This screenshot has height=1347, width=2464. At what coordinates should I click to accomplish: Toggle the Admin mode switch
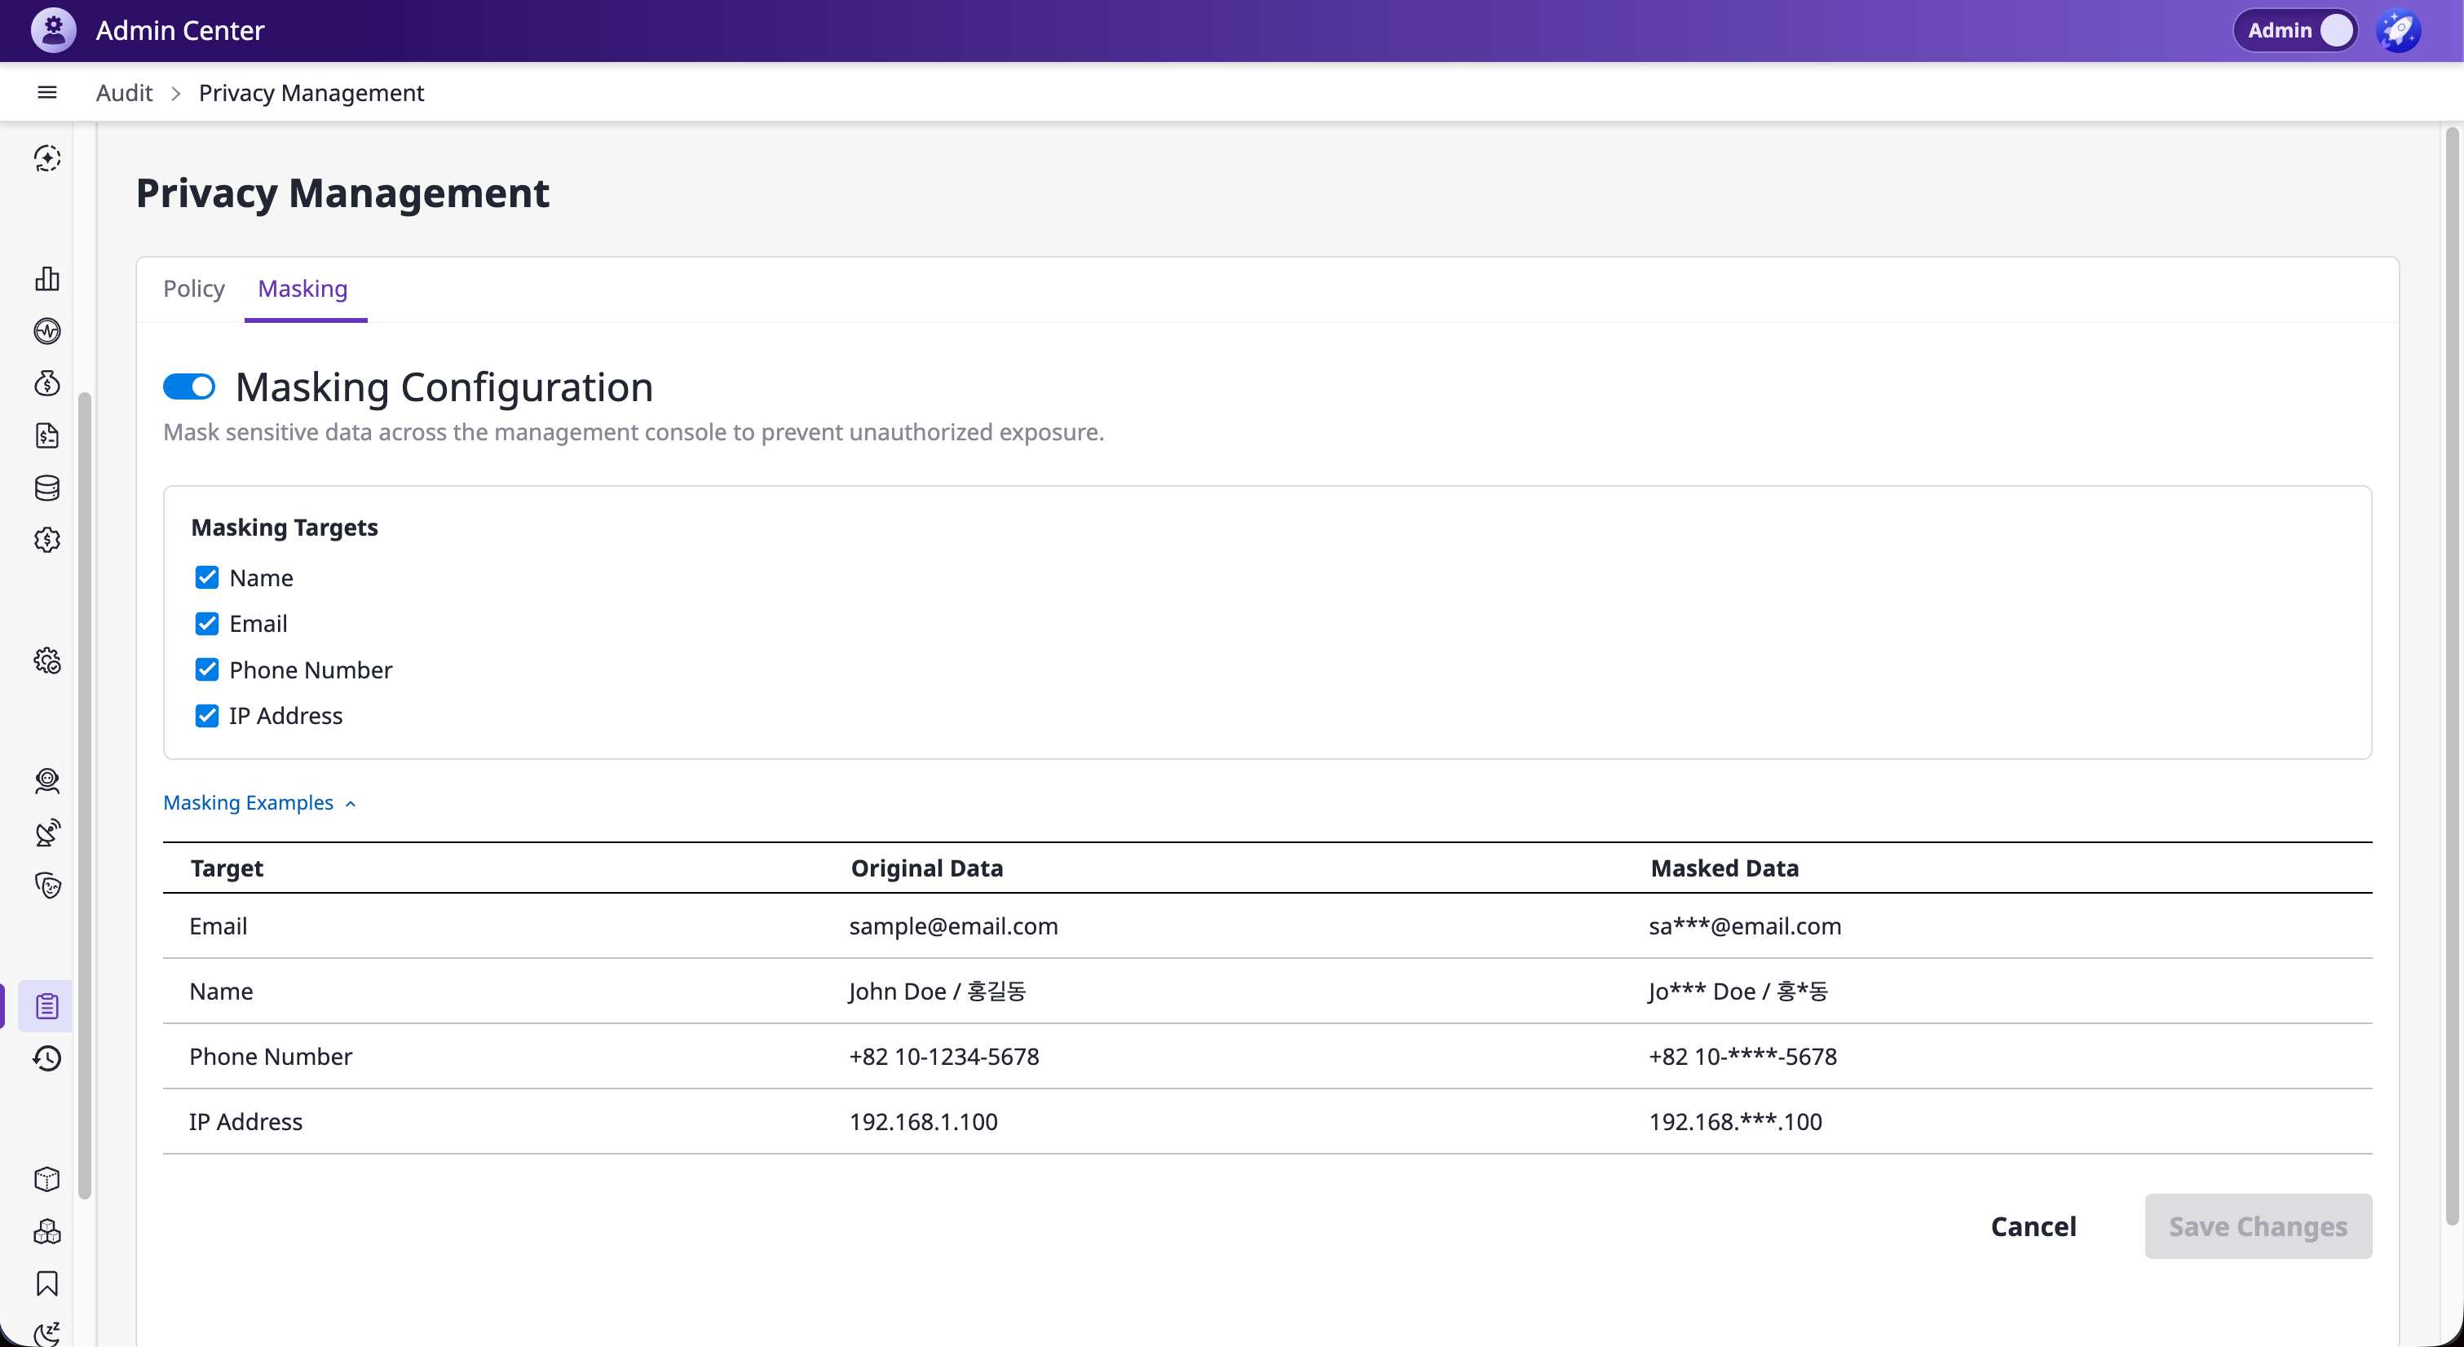point(2296,31)
